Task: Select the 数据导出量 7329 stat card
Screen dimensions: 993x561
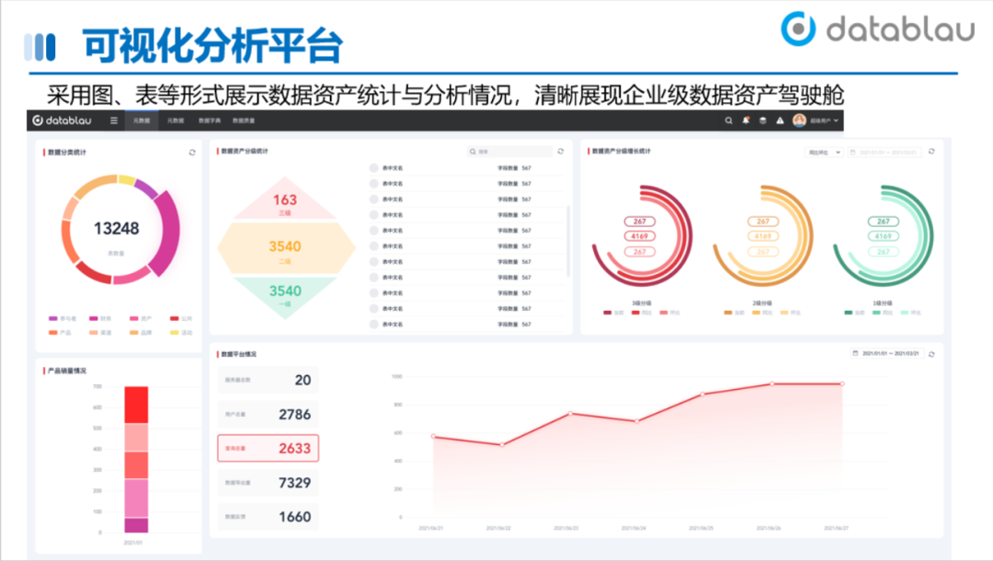Action: tap(268, 483)
